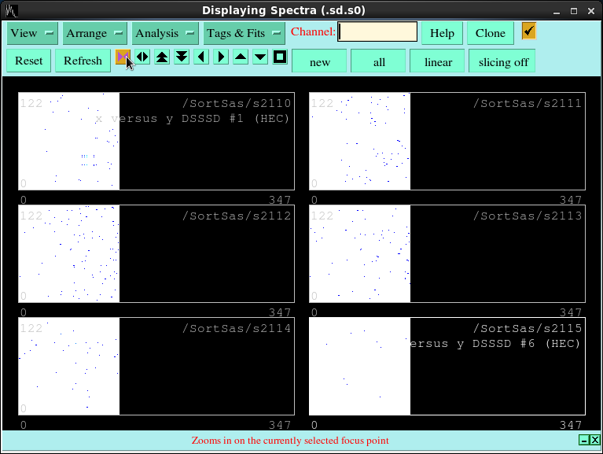Image resolution: width=603 pixels, height=454 pixels.
Task: Maximize the Displaying Spectra window
Action: 574,11
